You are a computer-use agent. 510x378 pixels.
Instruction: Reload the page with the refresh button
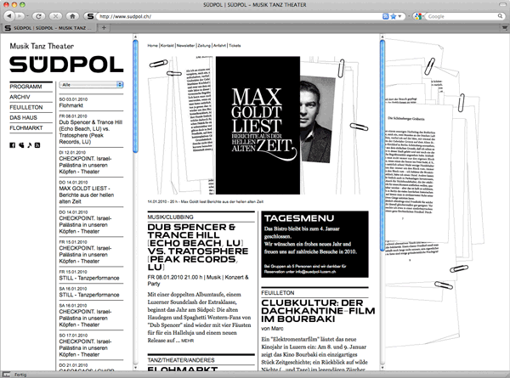(x=39, y=16)
